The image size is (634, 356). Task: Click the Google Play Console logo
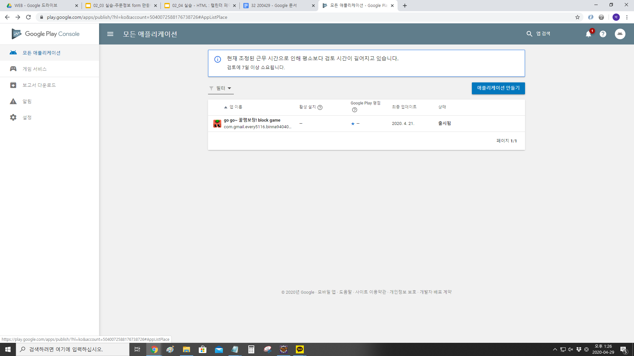46,34
